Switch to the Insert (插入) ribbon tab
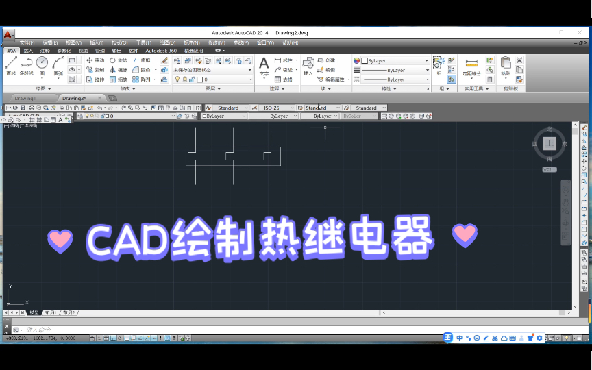The image size is (592, 370). pos(28,51)
